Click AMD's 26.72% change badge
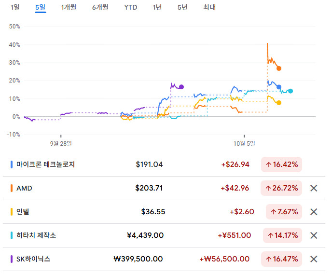This screenshot has width=332, height=274. point(281,188)
